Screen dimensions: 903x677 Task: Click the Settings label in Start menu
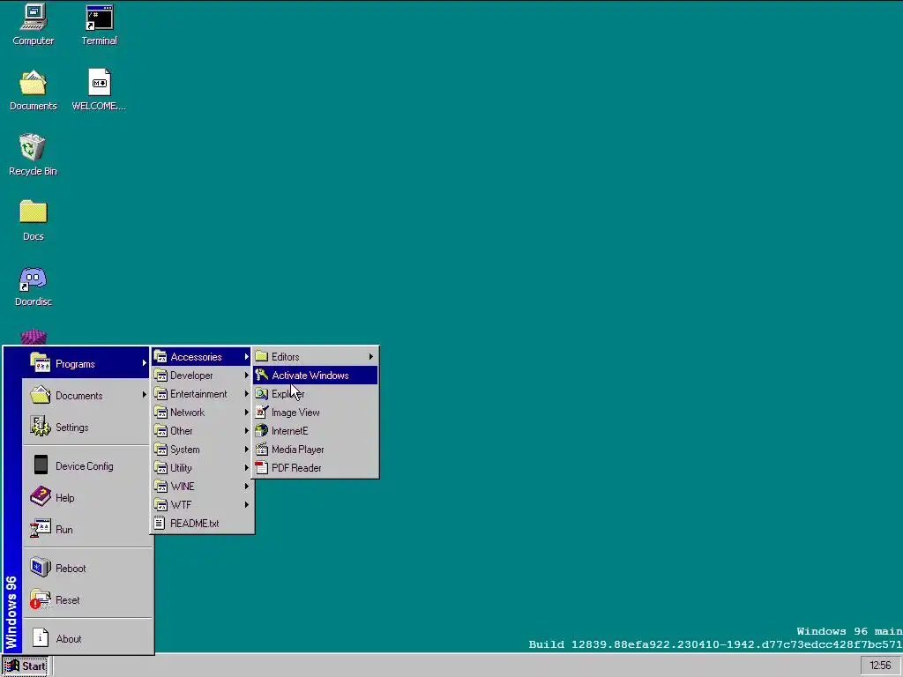[x=72, y=428]
